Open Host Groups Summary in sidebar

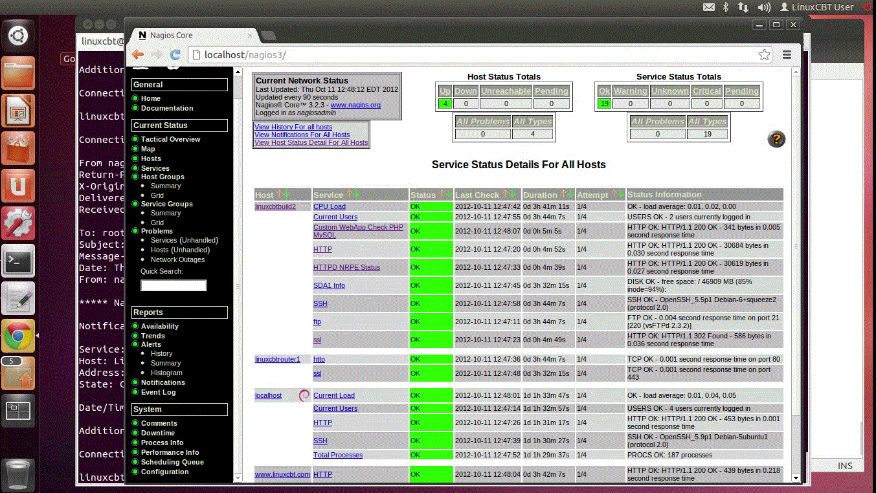(166, 186)
